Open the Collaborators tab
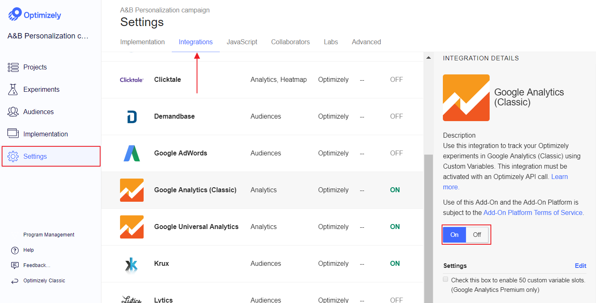The height and width of the screenshot is (303, 596). (x=290, y=42)
